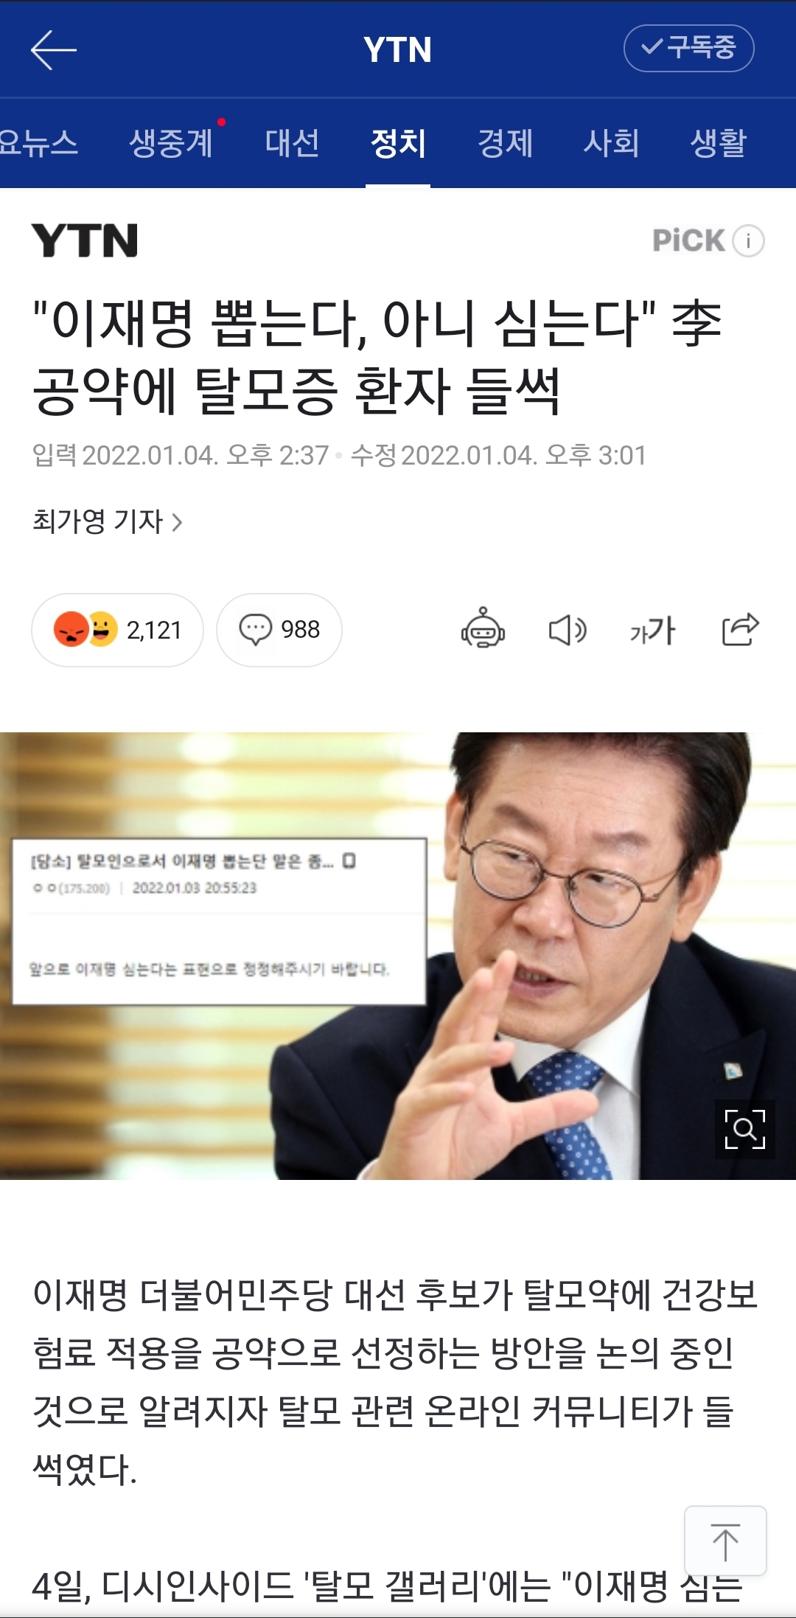796x1618 pixels.
Task: Toggle the 구독중 subscription button
Action: pos(688,48)
